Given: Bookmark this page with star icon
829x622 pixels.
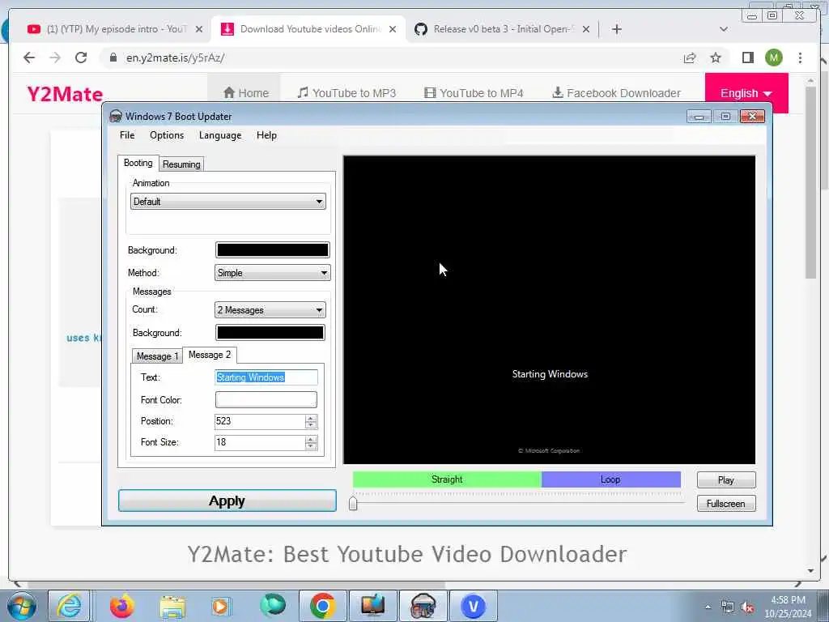Looking at the screenshot, I should point(716,58).
